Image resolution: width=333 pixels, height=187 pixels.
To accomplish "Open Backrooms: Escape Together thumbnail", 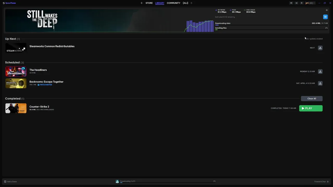I will tap(16, 83).
